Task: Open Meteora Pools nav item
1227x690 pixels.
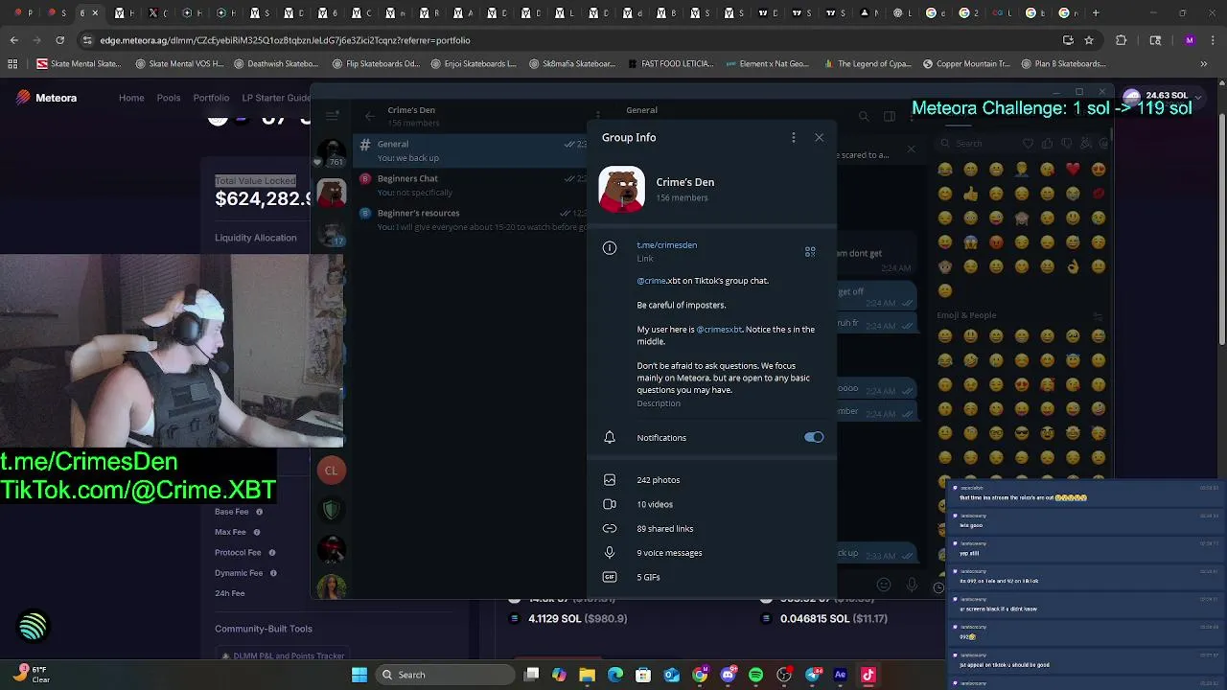Action: [x=169, y=98]
